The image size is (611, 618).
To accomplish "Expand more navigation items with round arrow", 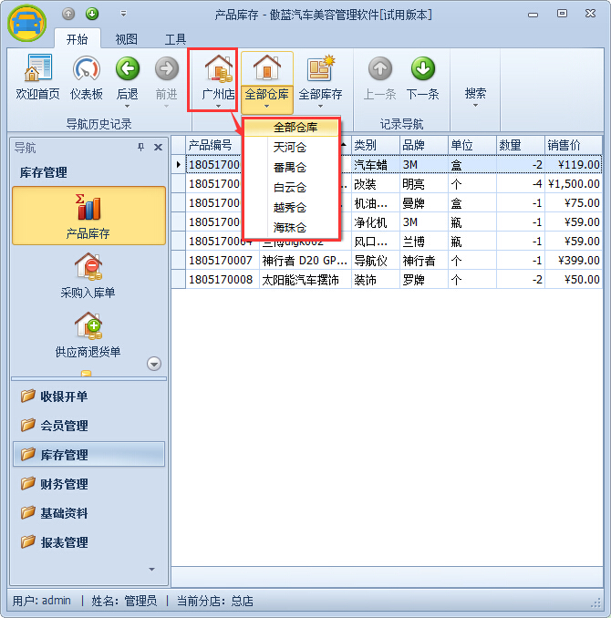I will (154, 364).
